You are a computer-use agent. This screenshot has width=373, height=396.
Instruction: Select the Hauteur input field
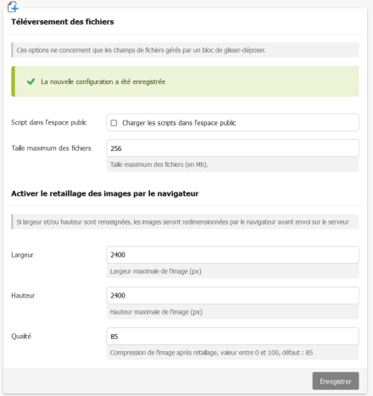pos(233,295)
